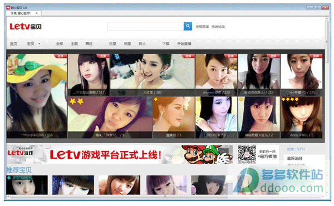
Task: Open the 温美妞 / 3 room thumbnail
Action: [x=174, y=117]
